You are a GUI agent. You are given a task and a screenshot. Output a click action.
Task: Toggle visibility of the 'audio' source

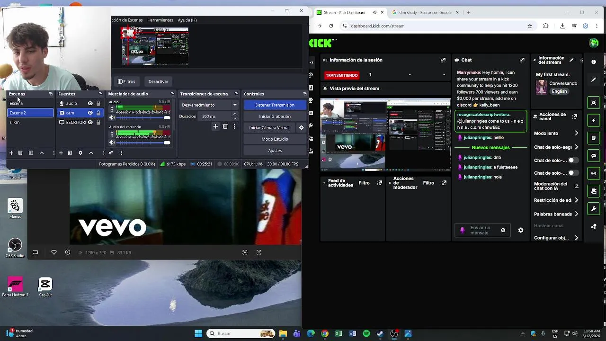[90, 103]
